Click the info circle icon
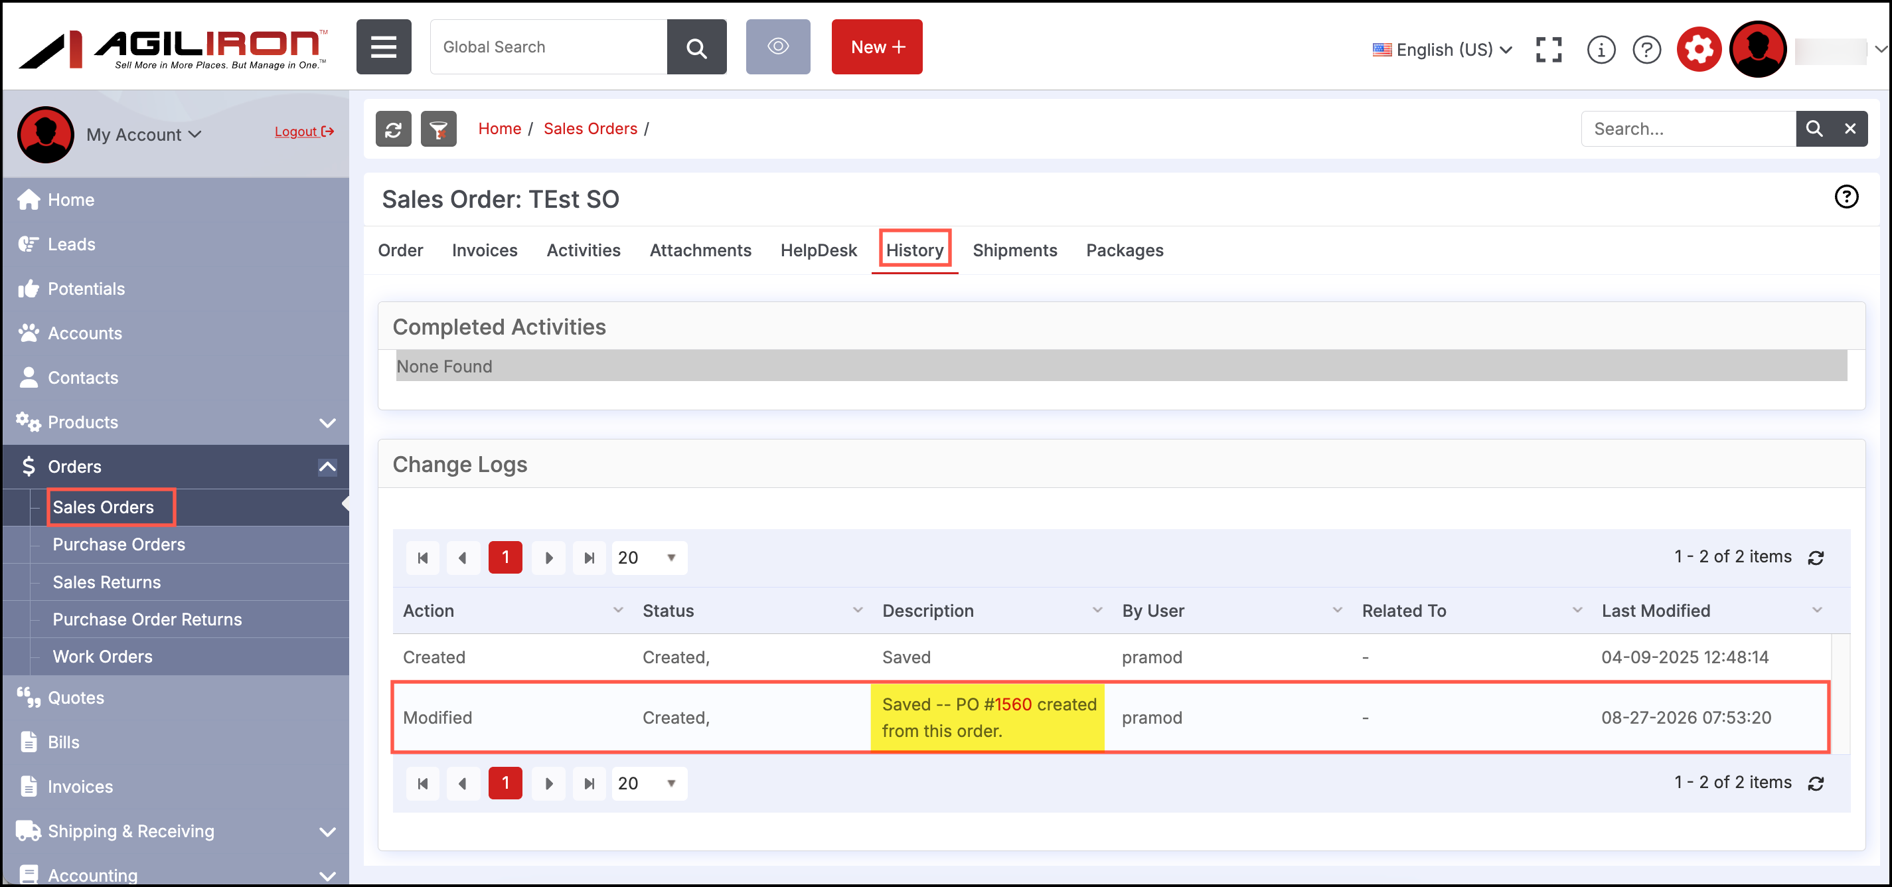Screen dimensions: 1892x887 (1601, 49)
